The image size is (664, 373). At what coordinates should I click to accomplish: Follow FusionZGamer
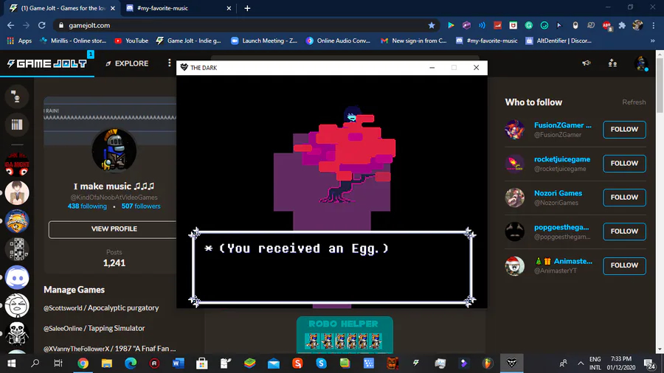pyautogui.click(x=624, y=130)
